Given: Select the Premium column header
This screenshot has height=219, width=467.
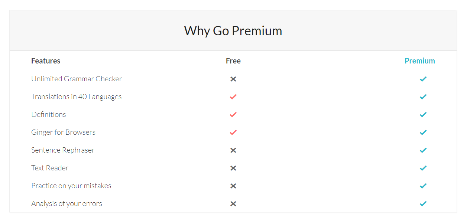Looking at the screenshot, I should (420, 61).
